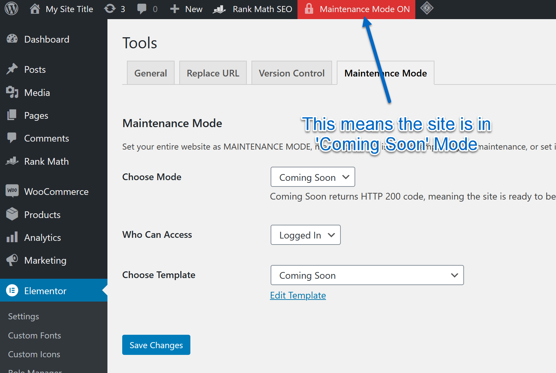Screen dimensions: 556x373
Task: Click the Rank Math sidebar icon
Action: 12,161
